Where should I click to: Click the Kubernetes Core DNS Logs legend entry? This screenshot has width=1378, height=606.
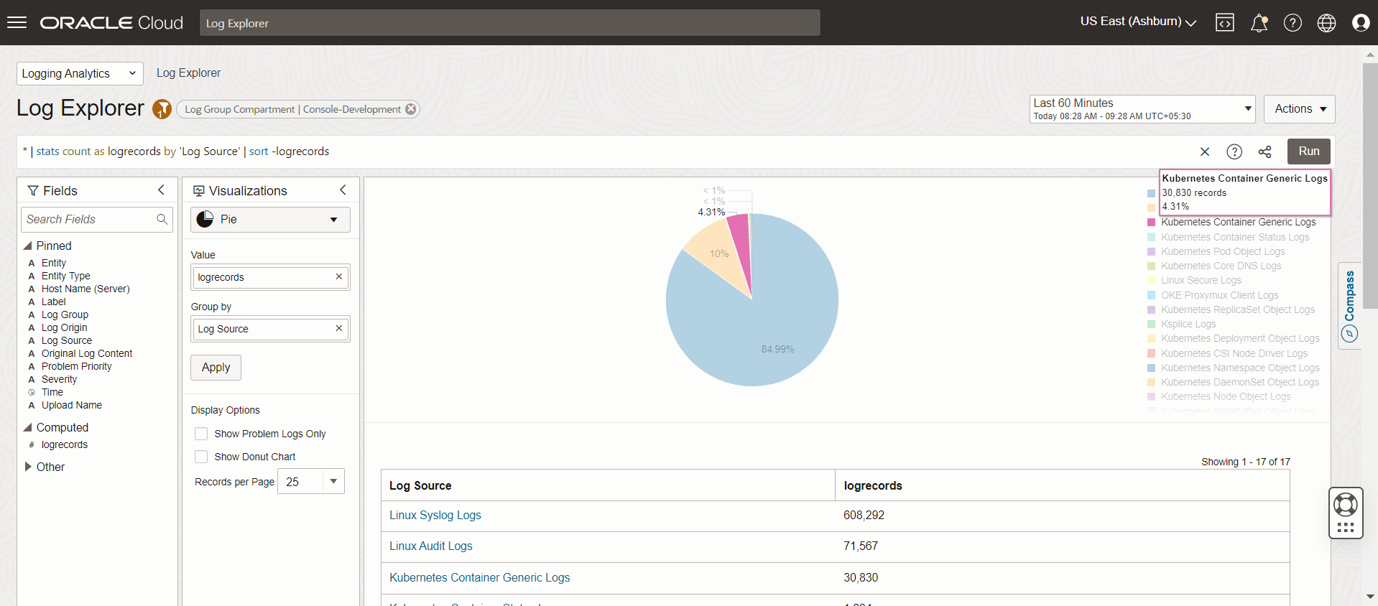1221,266
